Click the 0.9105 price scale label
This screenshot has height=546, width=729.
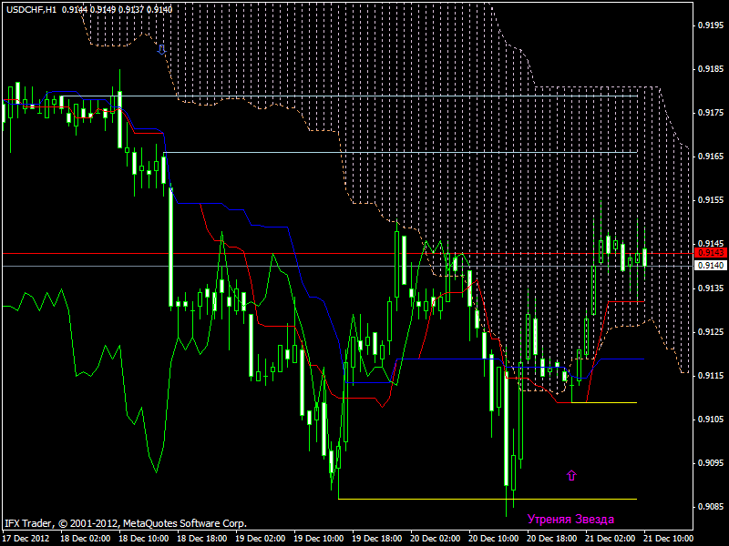click(x=711, y=420)
